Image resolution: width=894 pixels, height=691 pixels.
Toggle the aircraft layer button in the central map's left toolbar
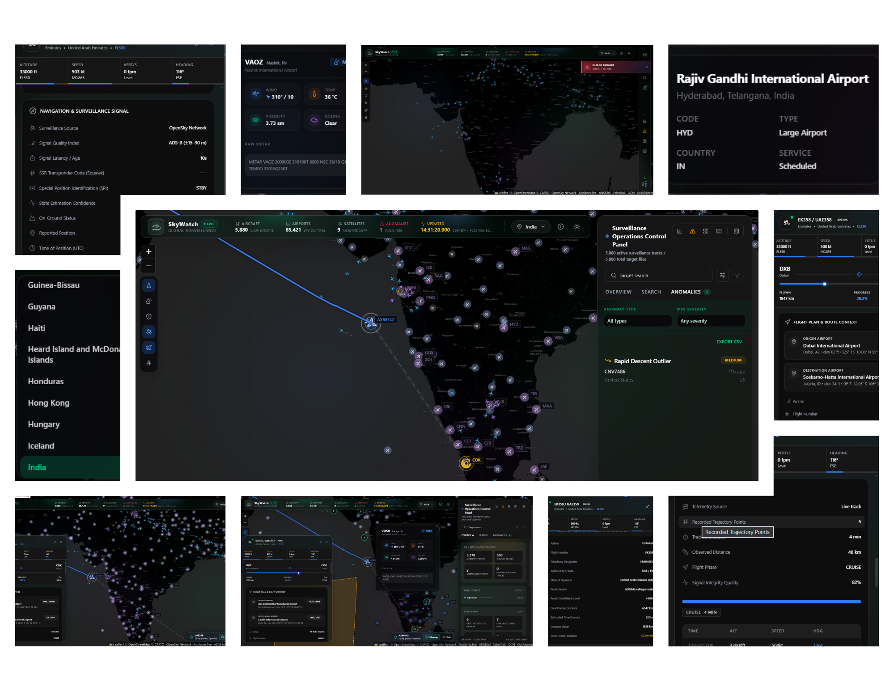(x=149, y=348)
